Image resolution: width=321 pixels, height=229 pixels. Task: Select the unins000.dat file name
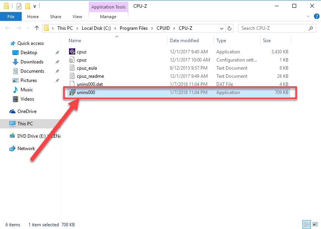(90, 84)
